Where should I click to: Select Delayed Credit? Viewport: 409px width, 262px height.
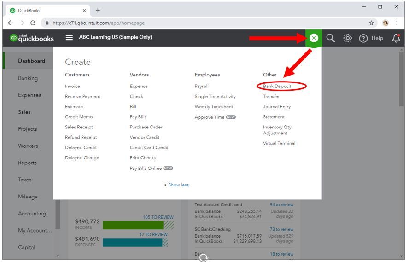point(81,147)
